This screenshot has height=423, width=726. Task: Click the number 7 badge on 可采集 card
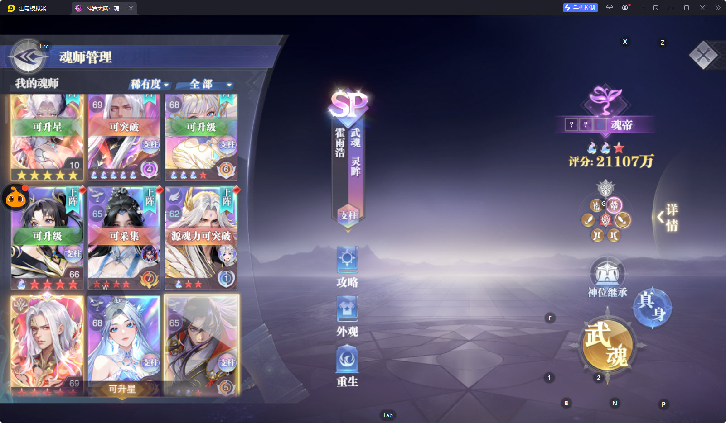(149, 278)
